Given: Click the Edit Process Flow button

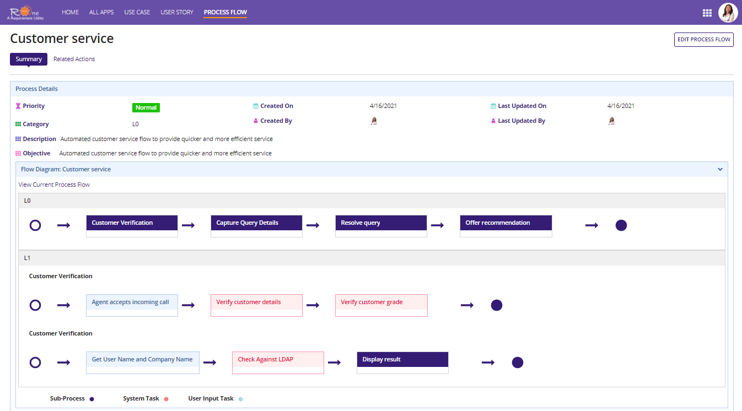Looking at the screenshot, I should pyautogui.click(x=703, y=40).
